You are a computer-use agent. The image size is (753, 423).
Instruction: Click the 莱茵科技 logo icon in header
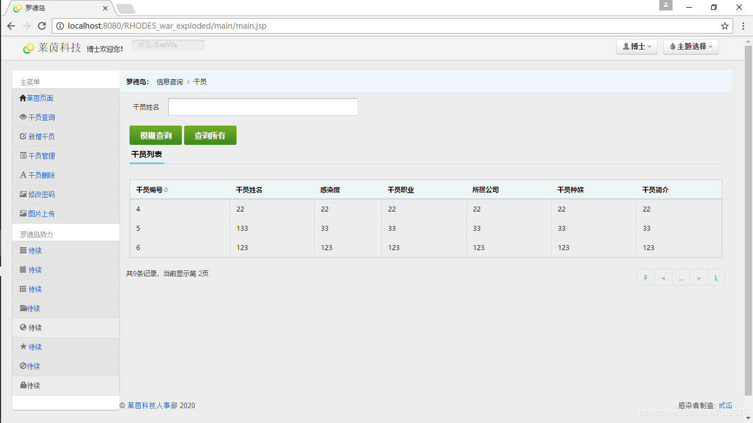point(29,48)
